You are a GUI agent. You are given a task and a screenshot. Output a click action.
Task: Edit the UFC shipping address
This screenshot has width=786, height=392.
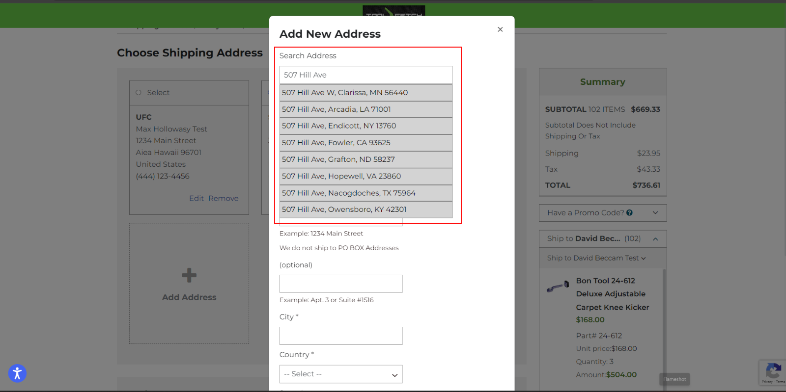(196, 198)
